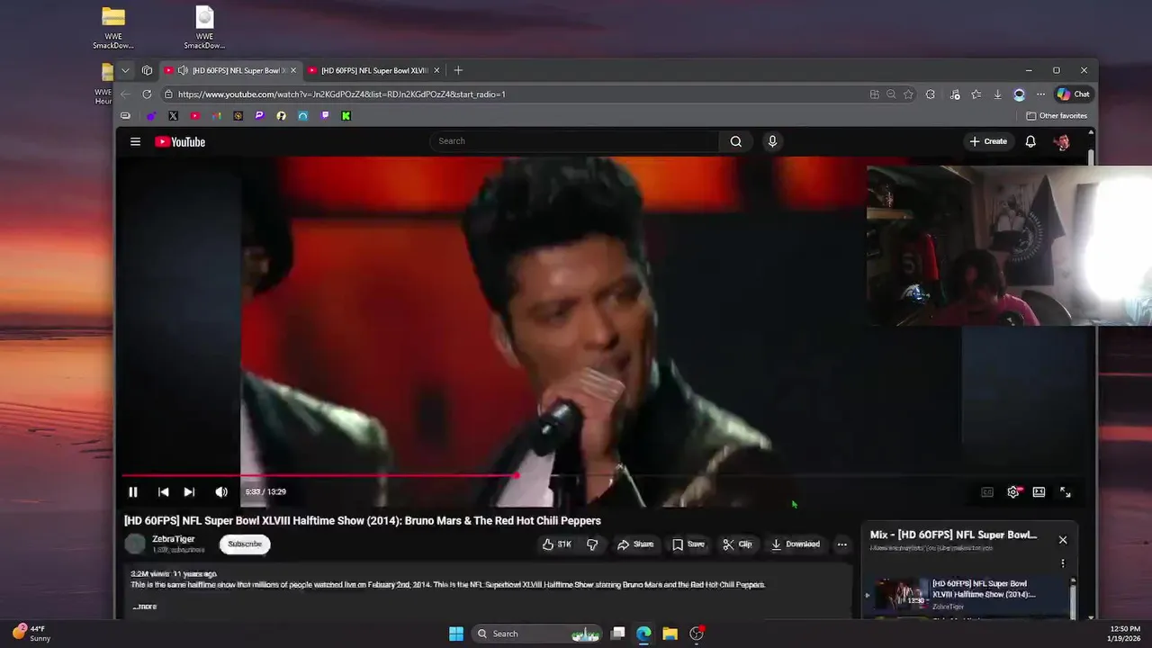
Task: Open the Create menu
Action: (988, 141)
